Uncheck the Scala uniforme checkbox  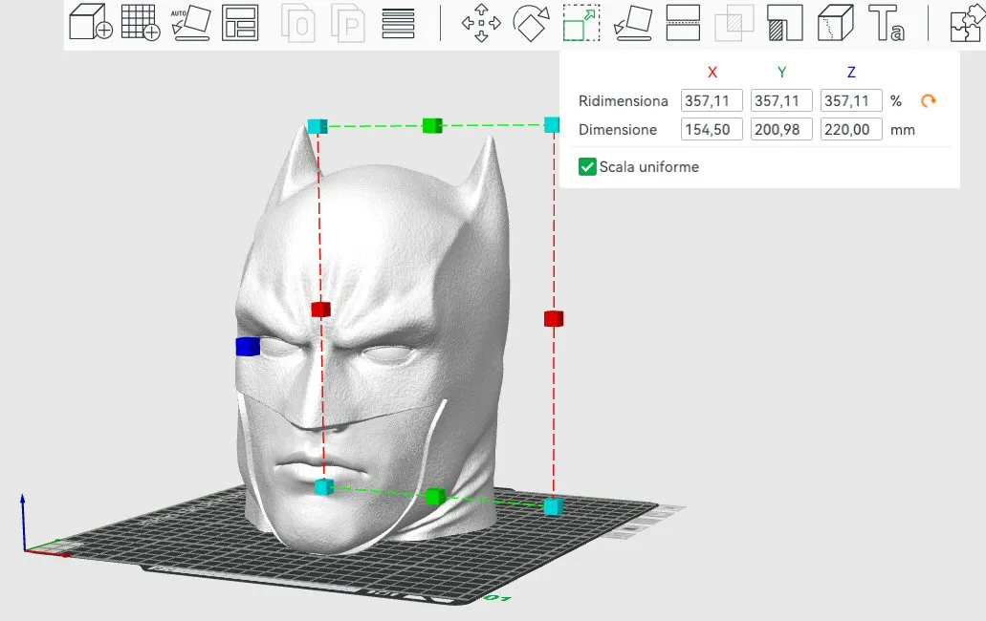coord(587,166)
